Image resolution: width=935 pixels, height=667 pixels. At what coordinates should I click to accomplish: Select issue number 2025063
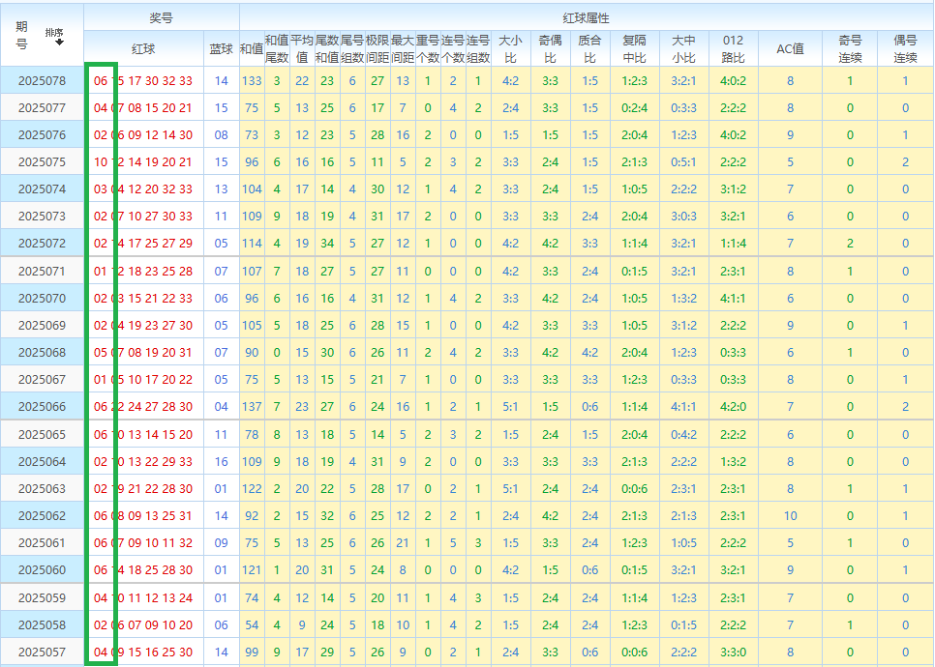point(42,489)
